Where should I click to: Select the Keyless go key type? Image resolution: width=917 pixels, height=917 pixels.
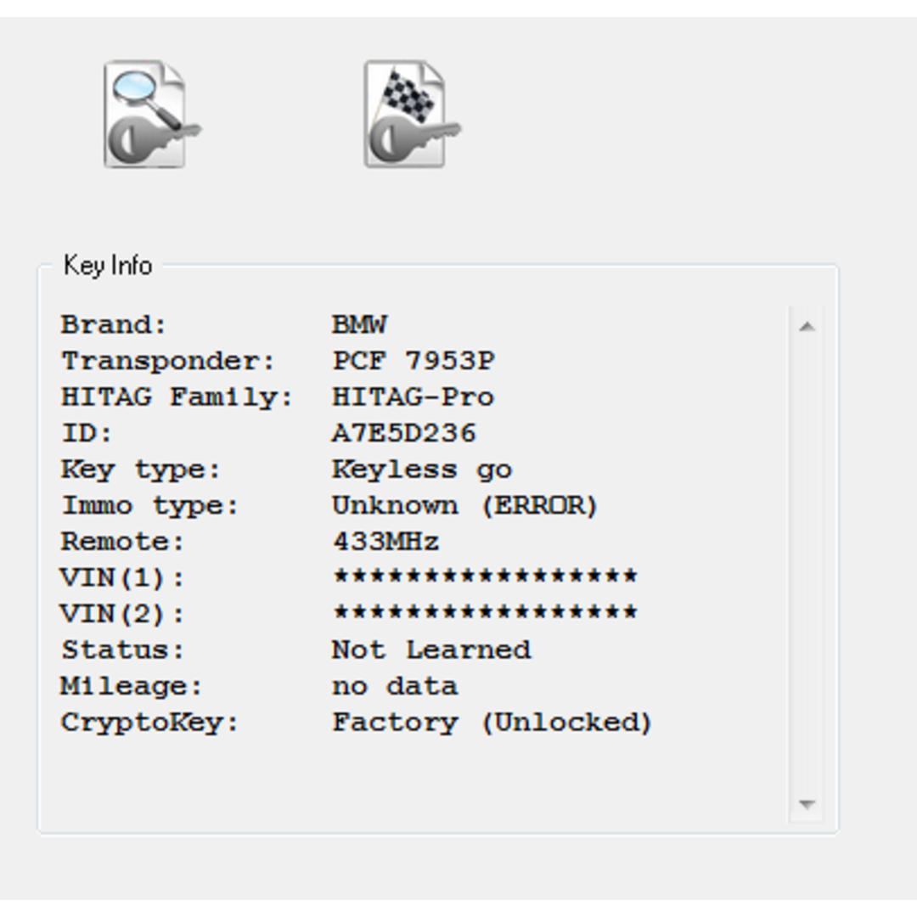coord(422,470)
